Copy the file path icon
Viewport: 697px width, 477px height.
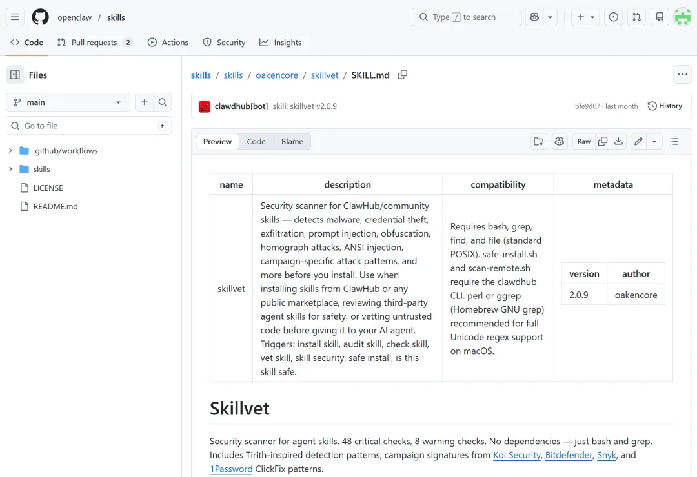402,75
